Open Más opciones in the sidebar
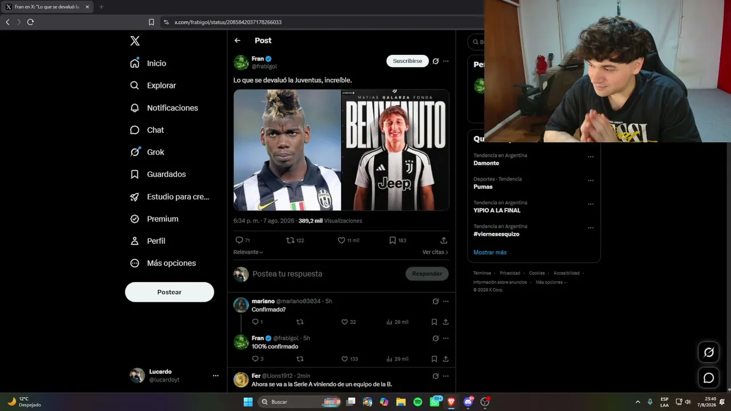 (163, 263)
